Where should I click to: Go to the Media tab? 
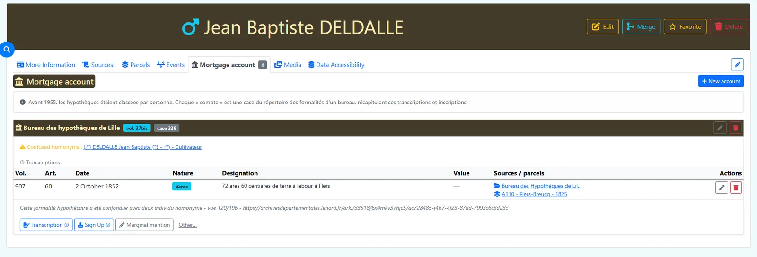pos(288,65)
